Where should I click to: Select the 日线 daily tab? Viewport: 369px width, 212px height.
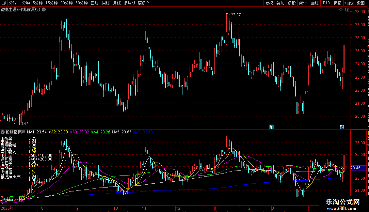[95, 3]
